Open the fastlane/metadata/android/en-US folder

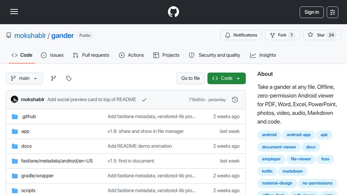point(57,161)
